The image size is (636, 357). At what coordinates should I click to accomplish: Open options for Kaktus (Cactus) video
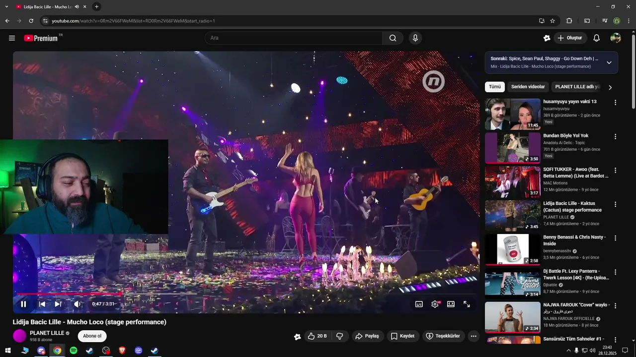(615, 204)
